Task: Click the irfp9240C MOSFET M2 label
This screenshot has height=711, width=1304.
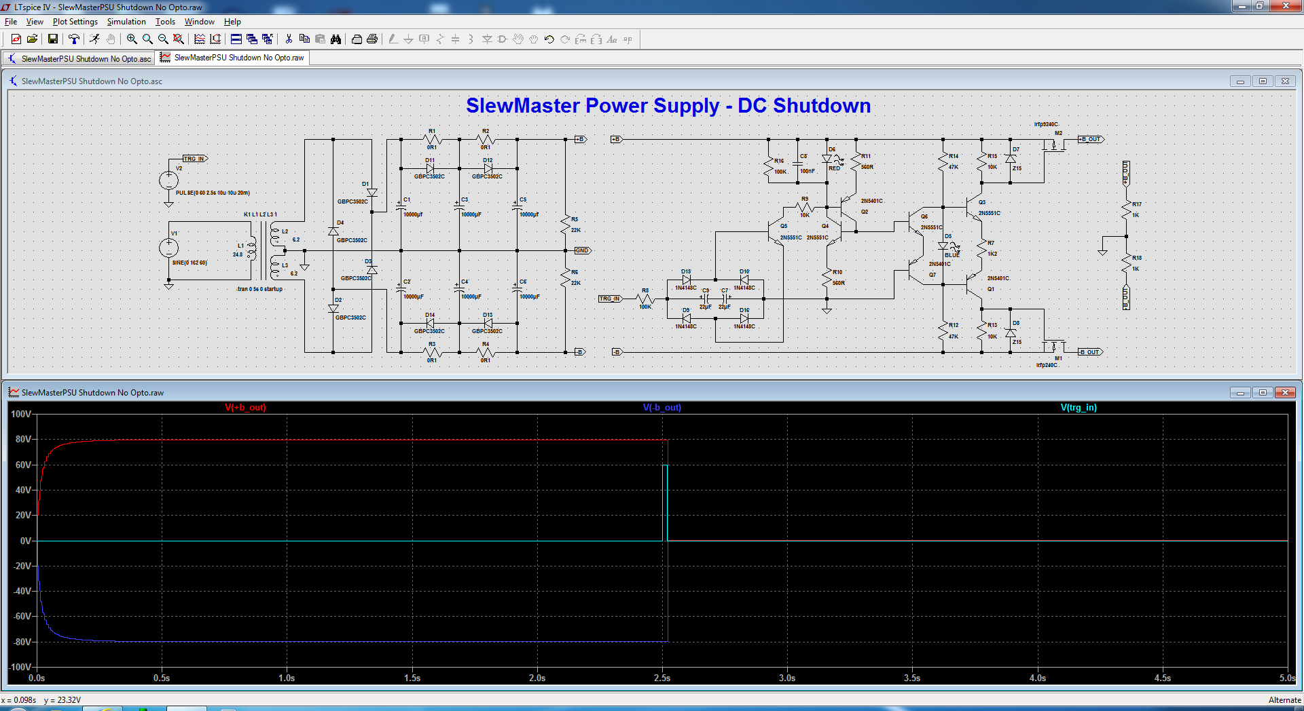Action: [x=1047, y=124]
